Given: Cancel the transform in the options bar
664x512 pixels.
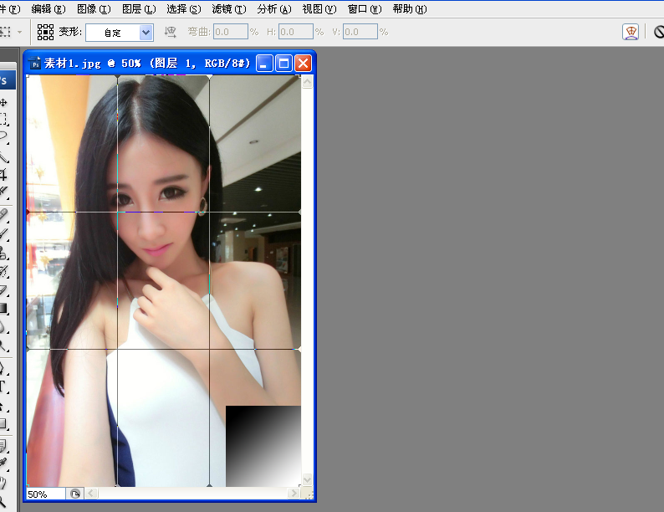Looking at the screenshot, I should 659,32.
